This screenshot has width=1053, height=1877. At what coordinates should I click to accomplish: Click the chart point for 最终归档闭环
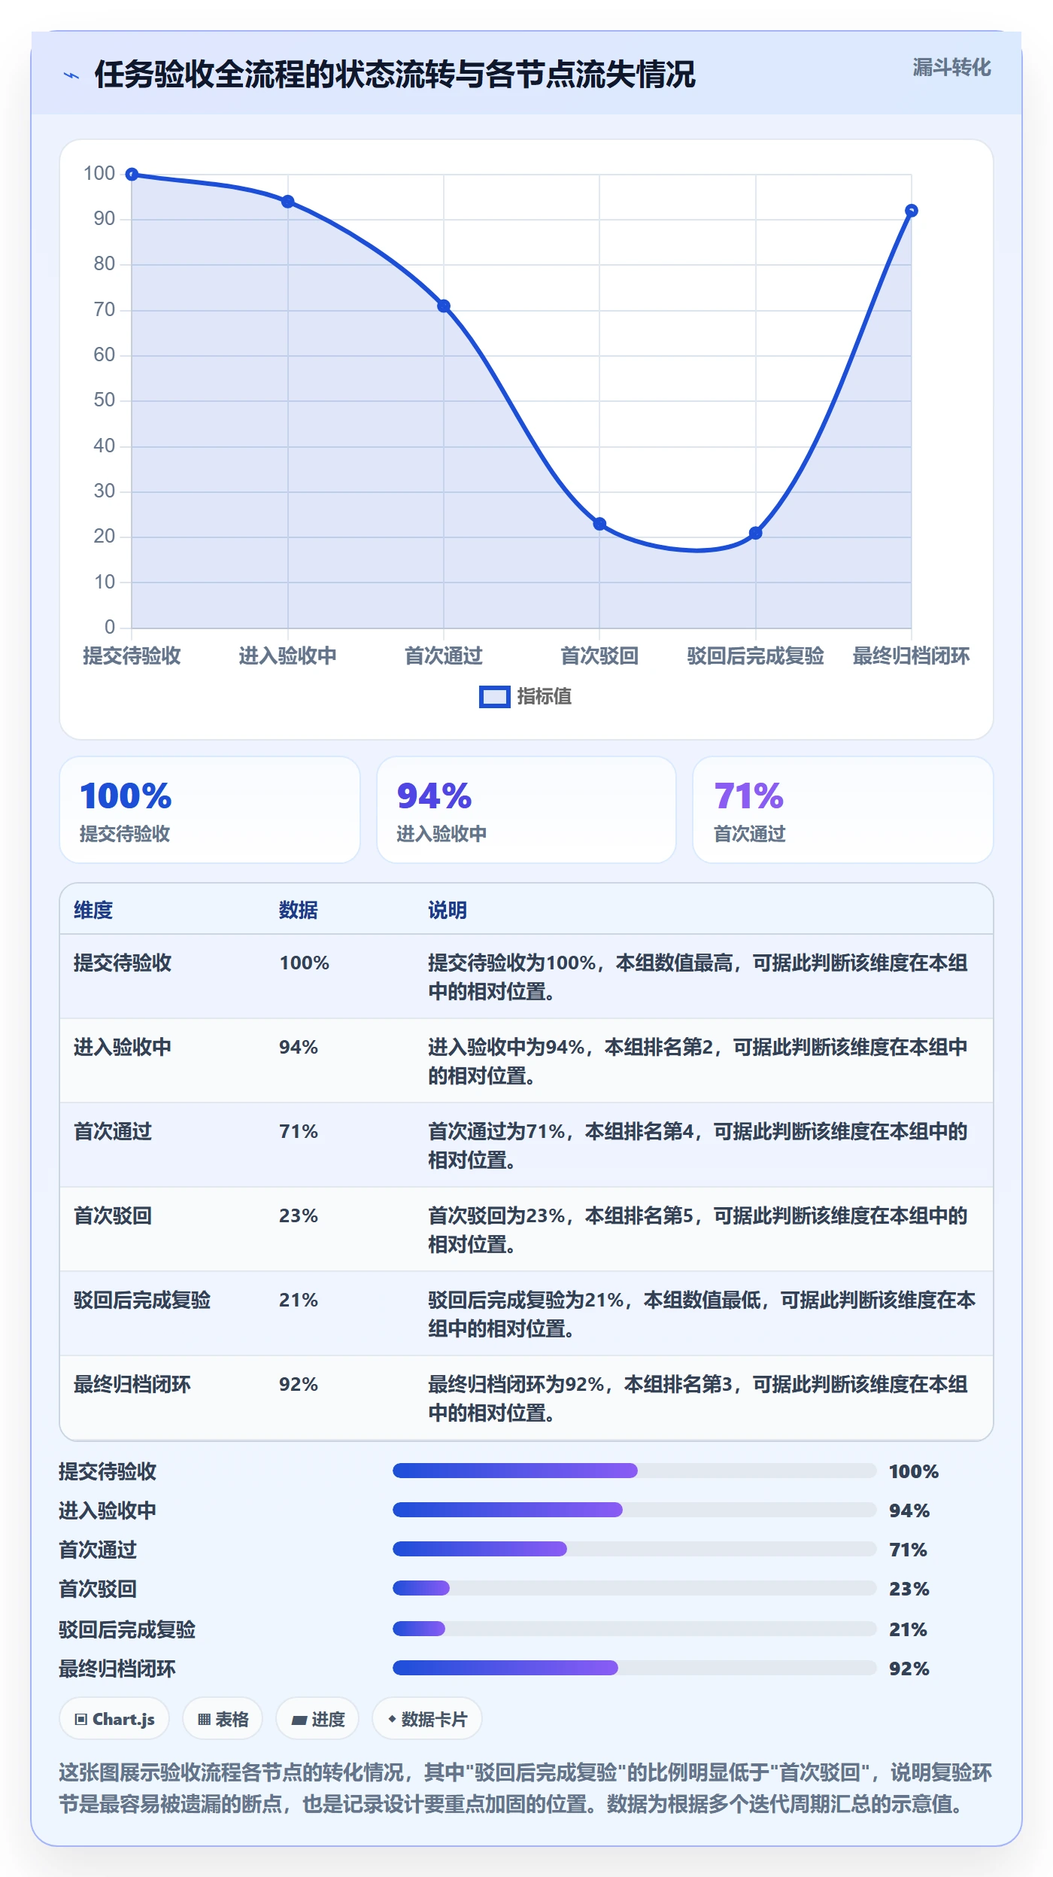pos(912,211)
